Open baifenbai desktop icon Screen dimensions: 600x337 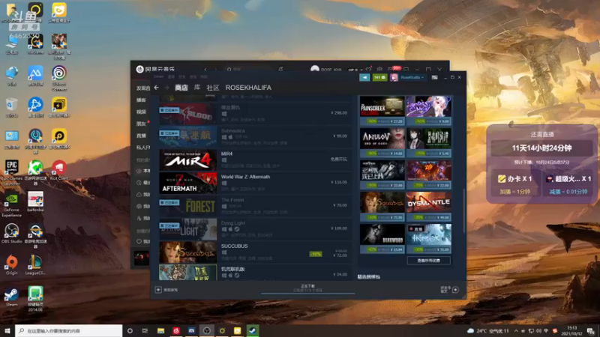tap(35, 201)
